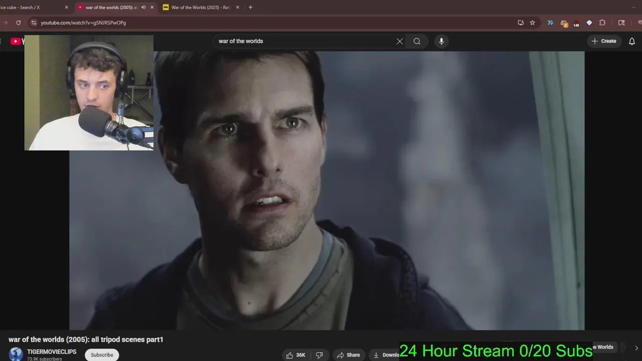Open the Extensions puzzle-piece menu
The image size is (642, 361).
[x=602, y=23]
